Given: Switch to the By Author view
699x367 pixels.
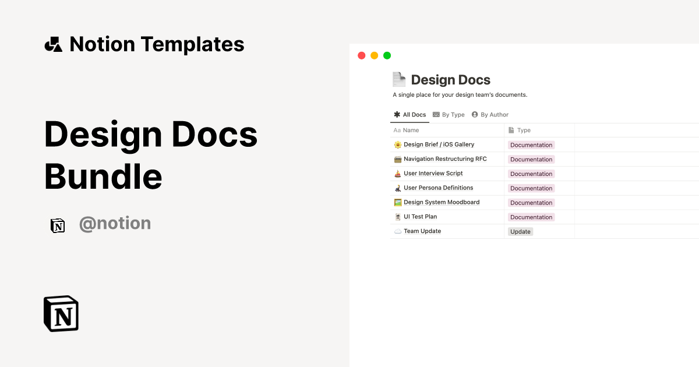Looking at the screenshot, I should (490, 114).
